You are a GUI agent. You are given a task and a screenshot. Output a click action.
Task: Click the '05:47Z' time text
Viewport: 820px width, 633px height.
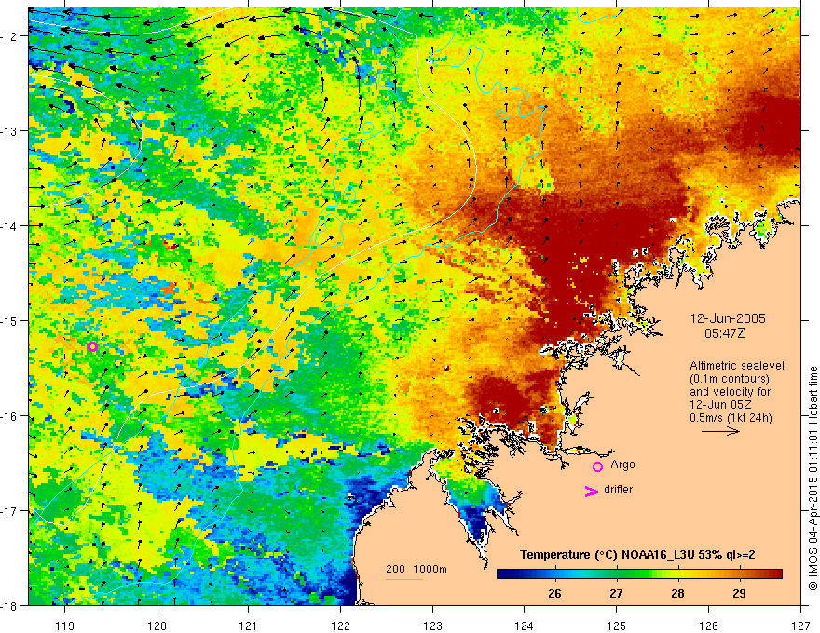click(x=724, y=333)
